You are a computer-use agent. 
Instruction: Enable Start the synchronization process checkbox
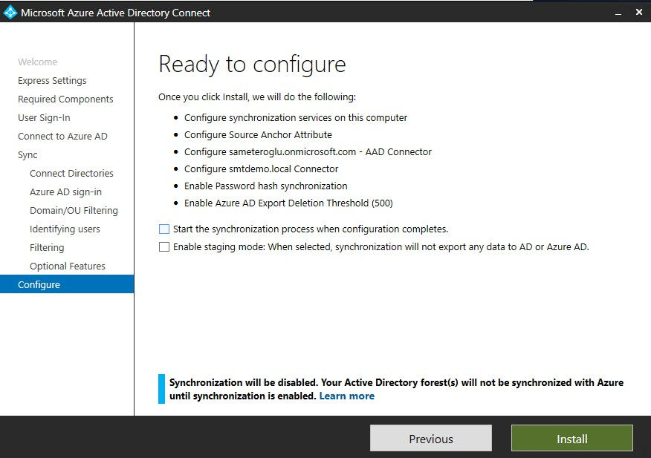164,229
